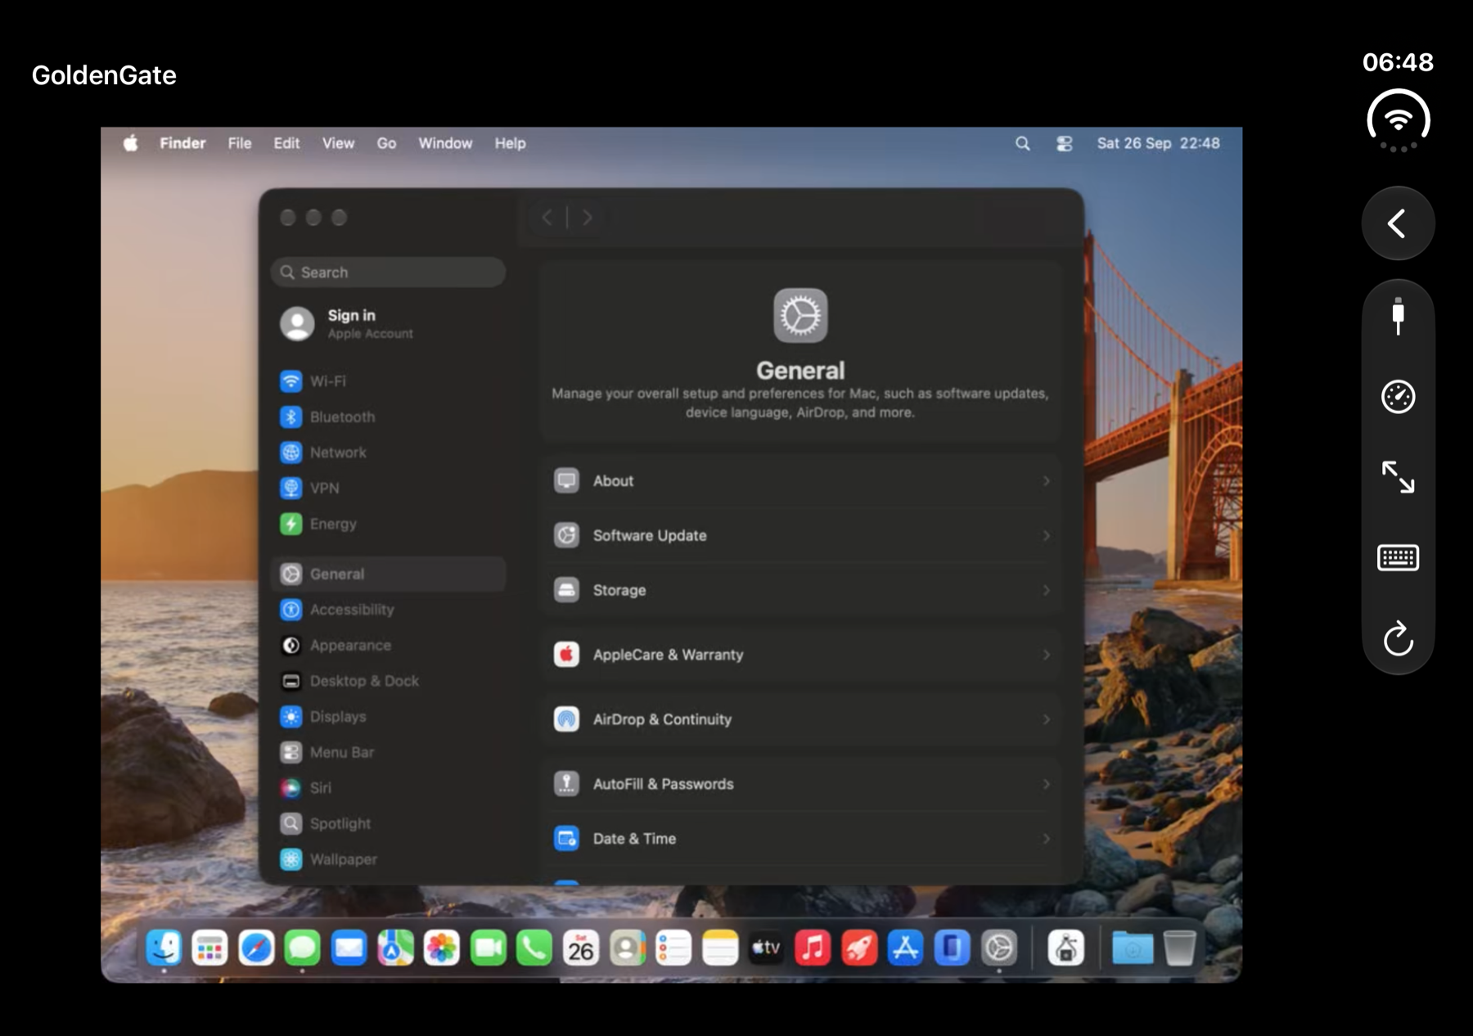Open Messages from the Dock
This screenshot has height=1036, width=1473.
pyautogui.click(x=302, y=948)
